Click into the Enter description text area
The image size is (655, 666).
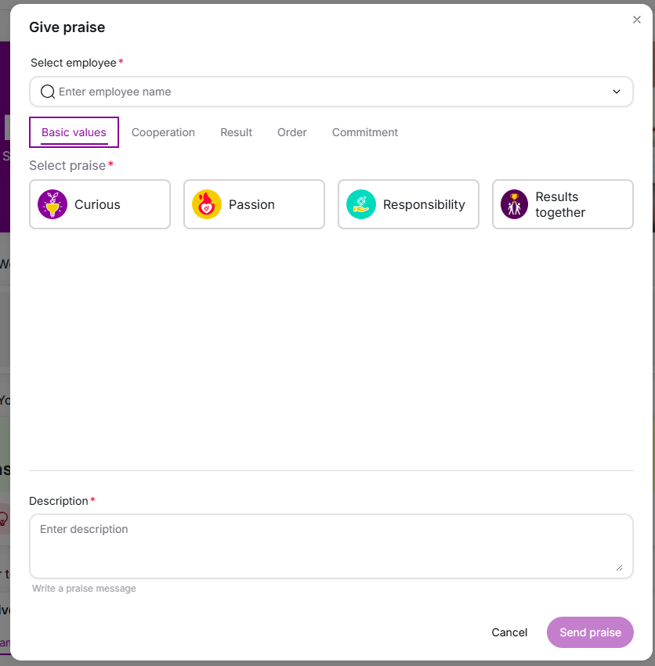329,545
